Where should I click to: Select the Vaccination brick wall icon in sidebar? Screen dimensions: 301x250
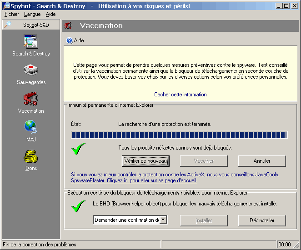pyautogui.click(x=31, y=99)
